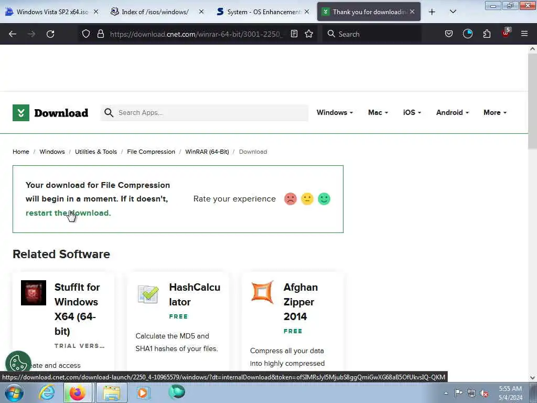
Task: Reload the page with the refresh icon
Action: coord(50,34)
